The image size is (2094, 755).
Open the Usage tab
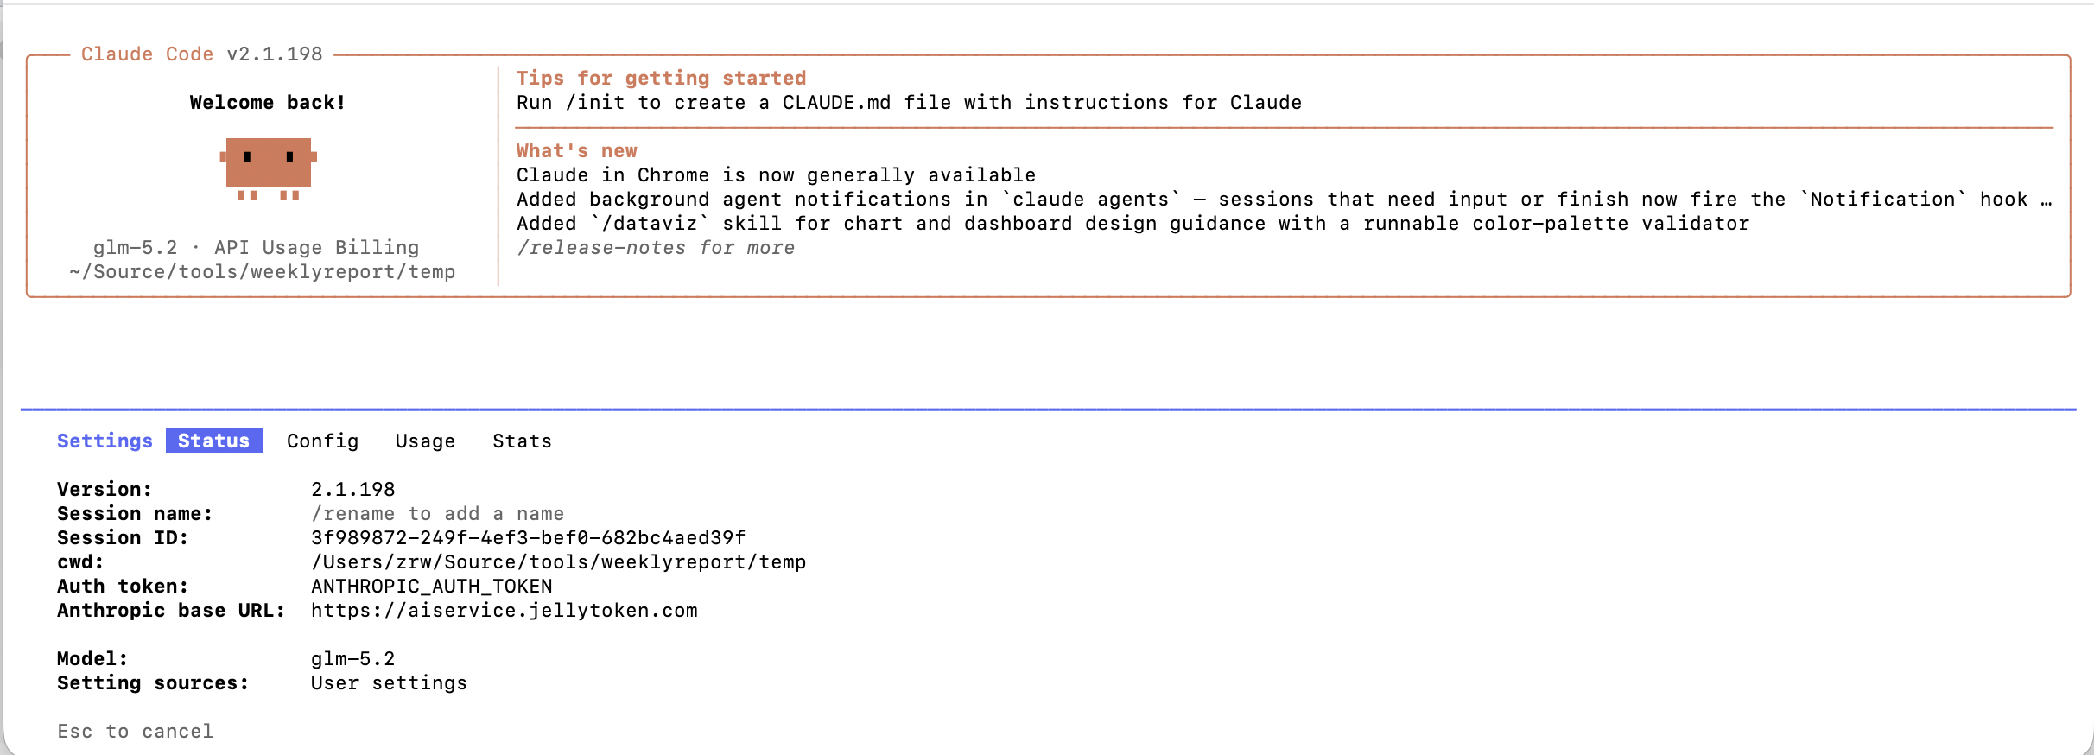coord(425,441)
